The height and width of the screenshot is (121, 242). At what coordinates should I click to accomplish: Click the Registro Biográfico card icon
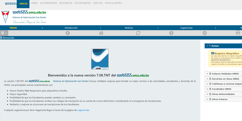[x=212, y=53]
